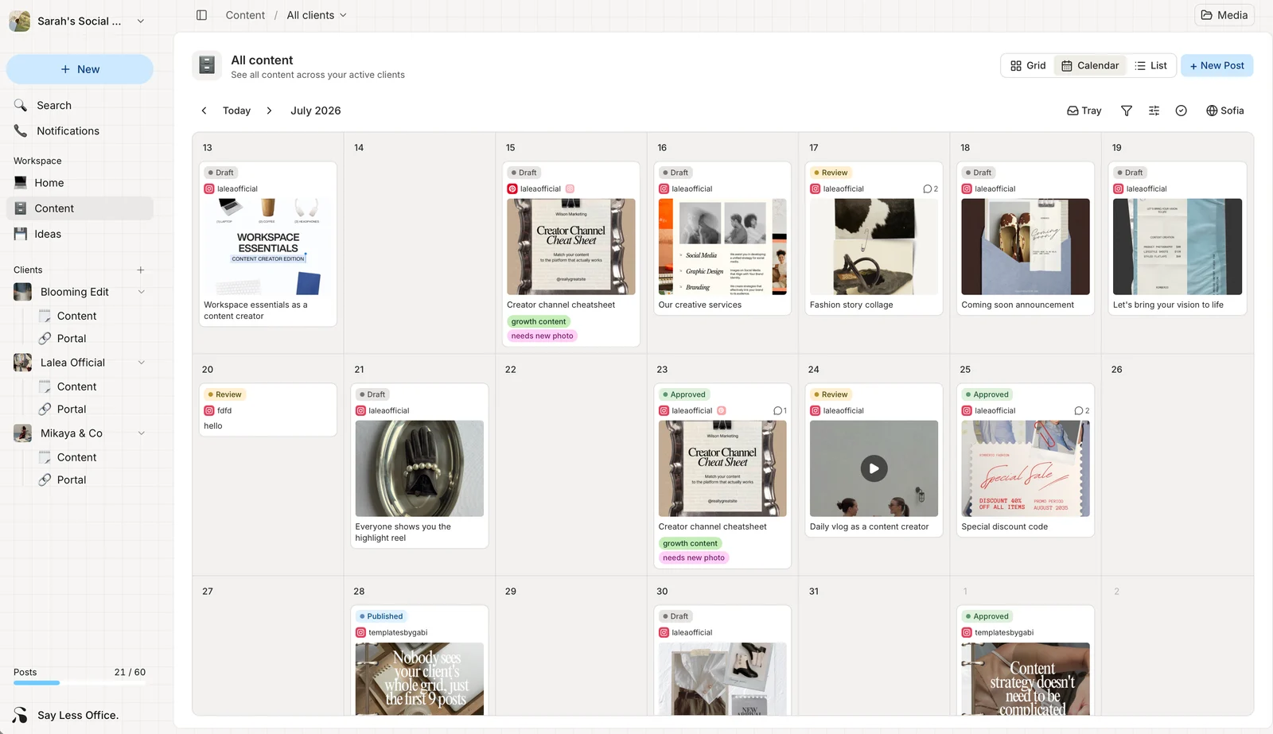Screen dimensions: 1273x734
Task: Click Draft status on July 30 post
Action: click(x=675, y=616)
